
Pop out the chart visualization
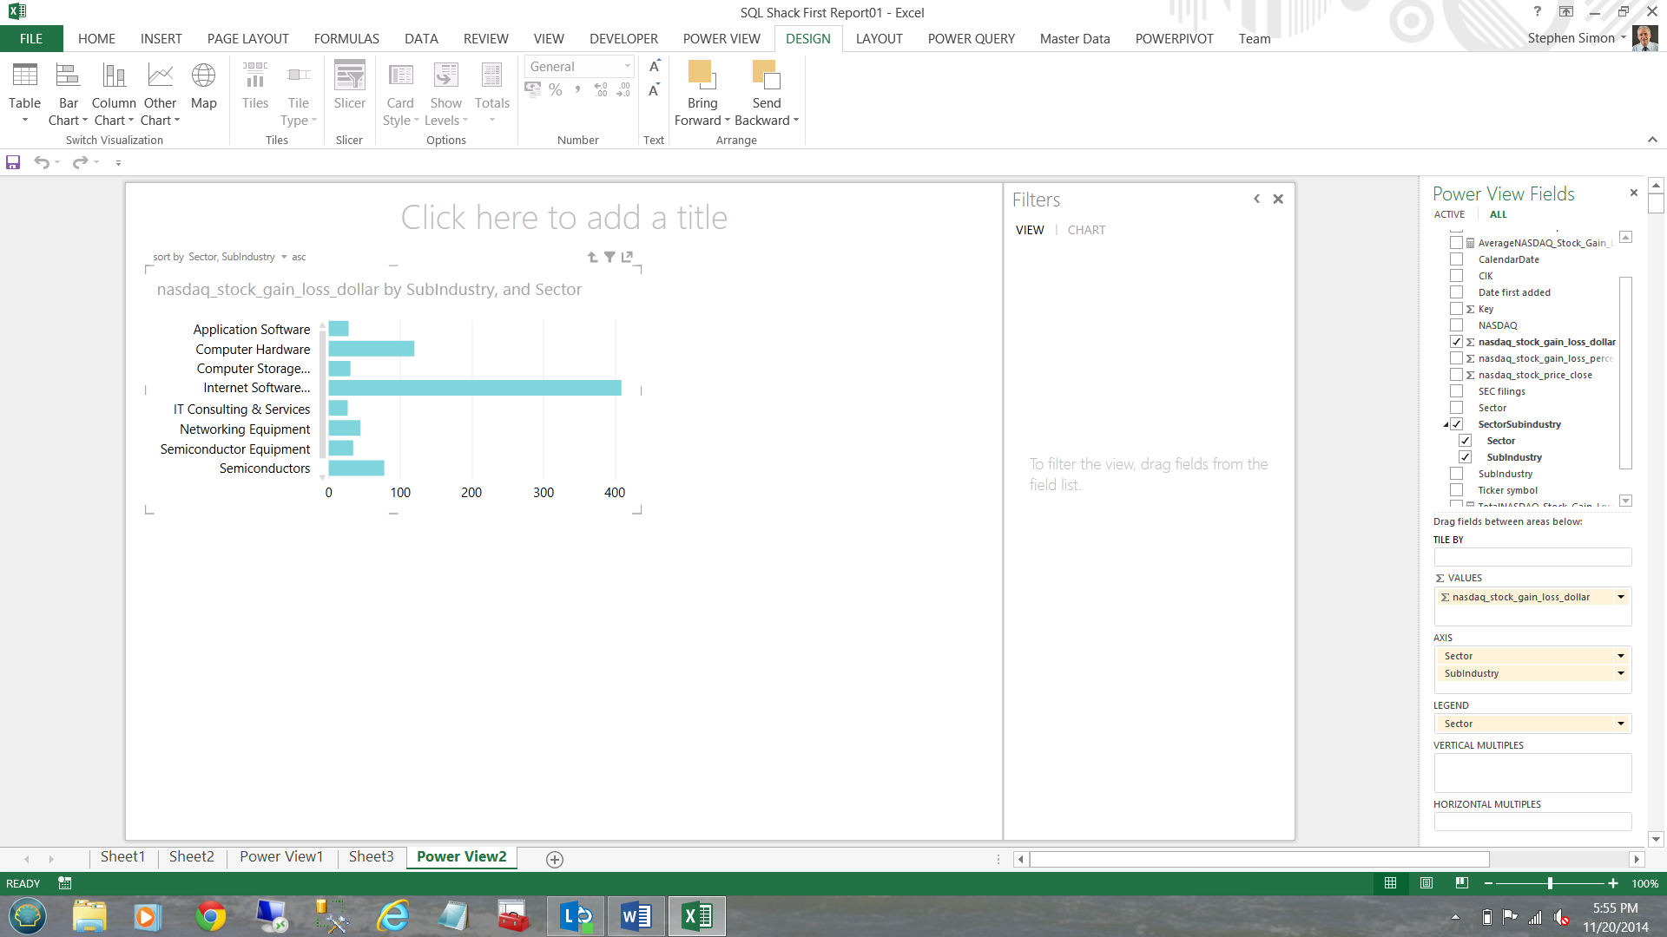coord(627,257)
